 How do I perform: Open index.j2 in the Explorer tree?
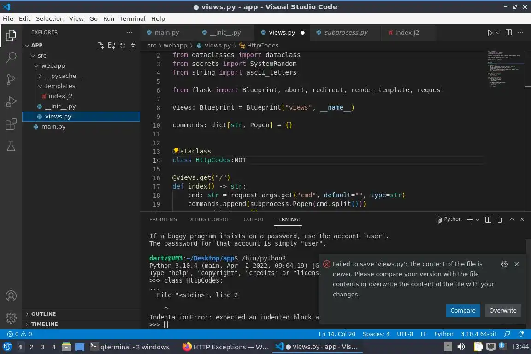60,96
